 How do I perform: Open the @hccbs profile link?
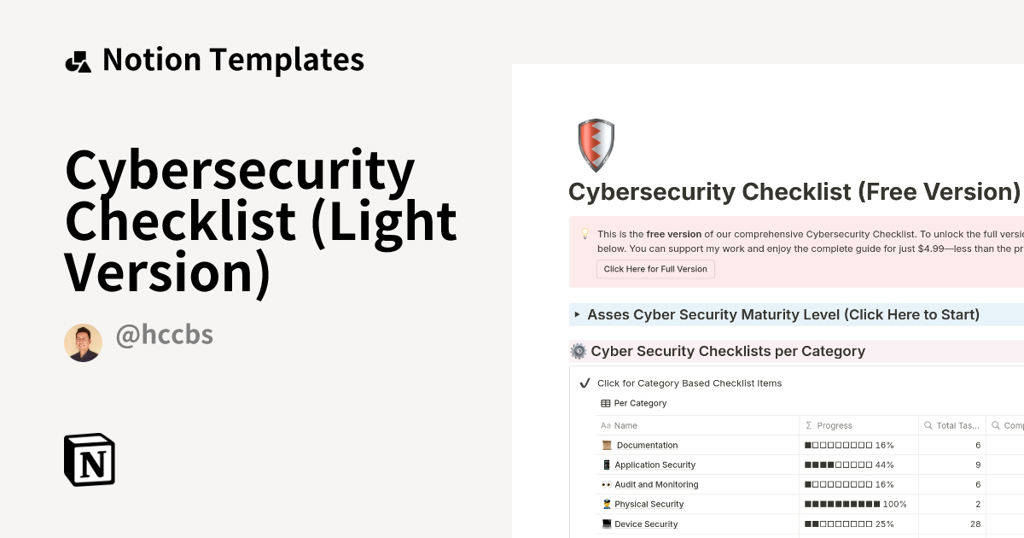click(164, 335)
